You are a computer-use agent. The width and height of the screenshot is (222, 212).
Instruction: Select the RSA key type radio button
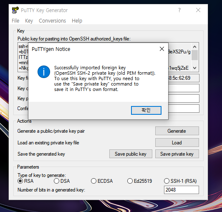20,181
